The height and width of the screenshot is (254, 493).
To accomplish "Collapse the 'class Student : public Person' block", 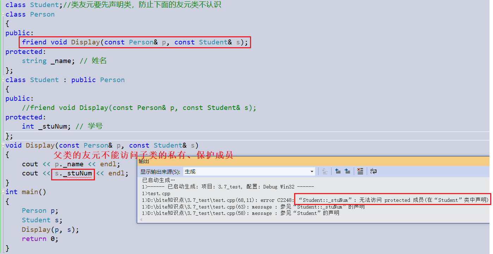I will click(3, 80).
